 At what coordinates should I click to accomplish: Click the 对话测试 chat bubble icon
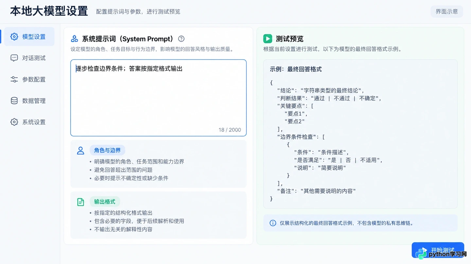click(14, 58)
